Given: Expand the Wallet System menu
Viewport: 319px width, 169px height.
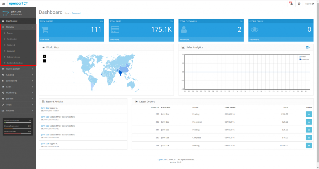Looking at the screenshot, I should click(x=18, y=69).
